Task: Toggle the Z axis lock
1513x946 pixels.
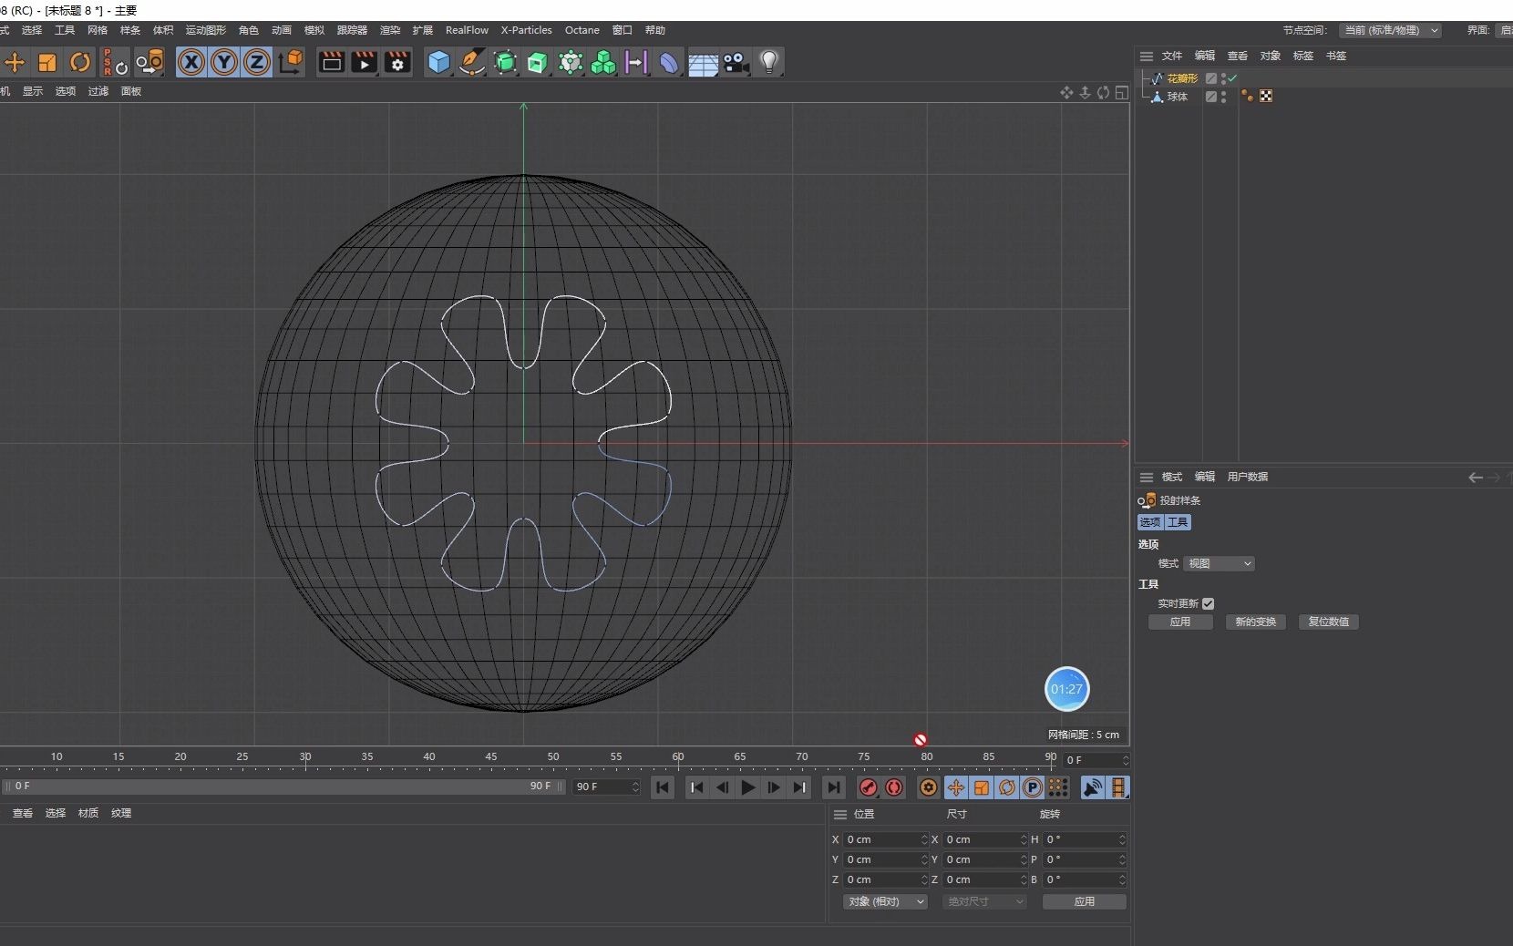Action: coord(257,62)
